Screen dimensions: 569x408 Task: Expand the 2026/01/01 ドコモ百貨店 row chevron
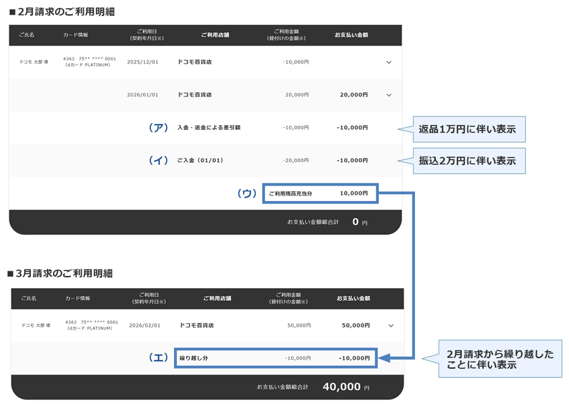(389, 95)
